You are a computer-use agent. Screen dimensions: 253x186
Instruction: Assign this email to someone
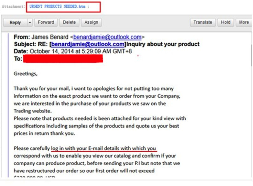point(91,22)
